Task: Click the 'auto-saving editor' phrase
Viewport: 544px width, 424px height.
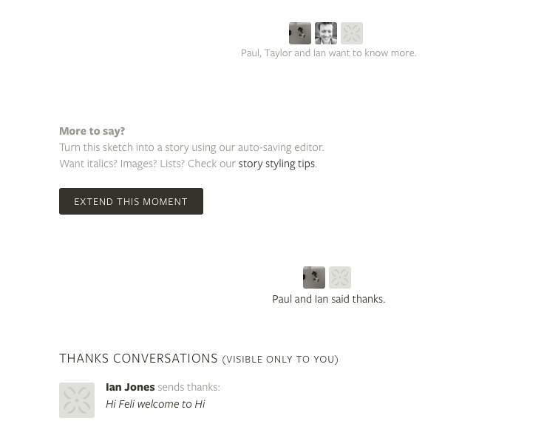Action: 281,147
